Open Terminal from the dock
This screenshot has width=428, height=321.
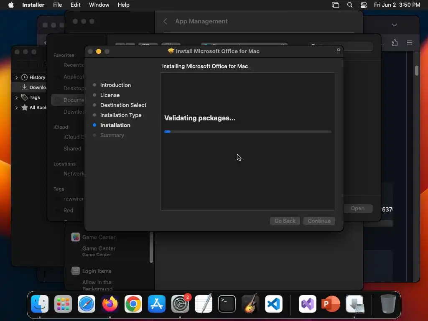[227, 303]
